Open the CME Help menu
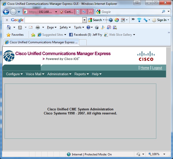The height and width of the screenshot is (159, 173). [97, 74]
